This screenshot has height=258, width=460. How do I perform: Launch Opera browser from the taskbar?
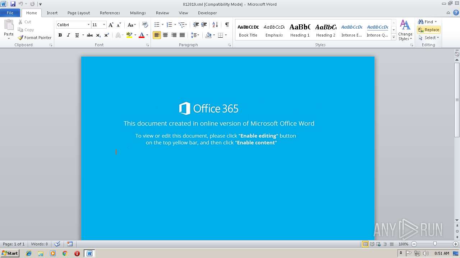pyautogui.click(x=77, y=253)
